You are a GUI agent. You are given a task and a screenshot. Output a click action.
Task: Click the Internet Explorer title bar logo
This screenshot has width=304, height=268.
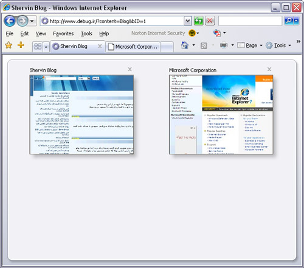pyautogui.click(x=7, y=7)
